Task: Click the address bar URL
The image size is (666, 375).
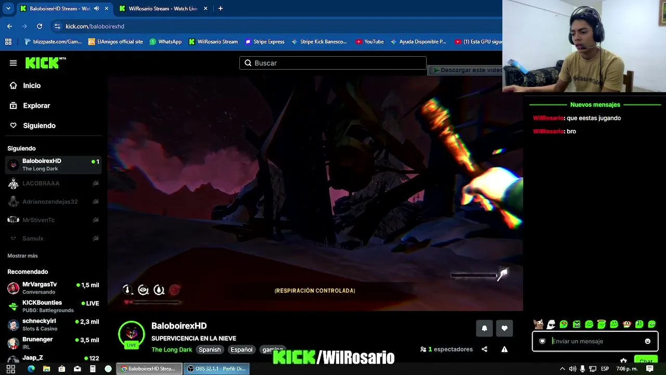Action: tap(95, 26)
